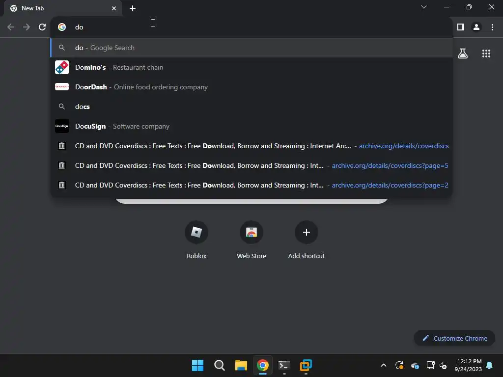Click the update refresh tray icon
The height and width of the screenshot is (377, 503).
[399, 365]
